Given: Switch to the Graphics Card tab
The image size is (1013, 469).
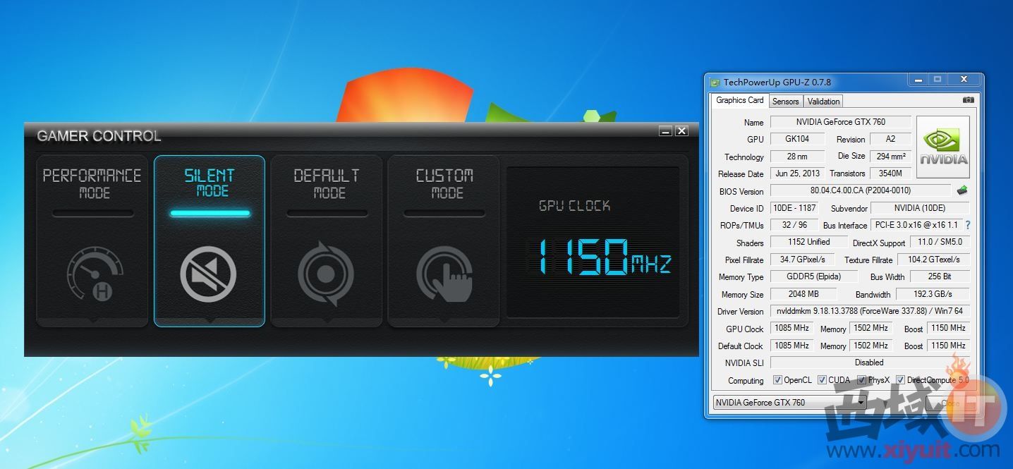Looking at the screenshot, I should point(739,100).
